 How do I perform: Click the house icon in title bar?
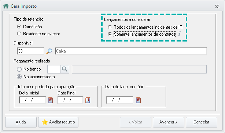click(x=6, y=6)
